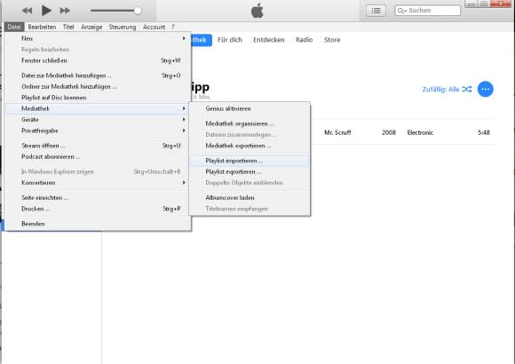Image resolution: width=515 pixels, height=364 pixels.
Task: Click the track duration 5:48
Action: coord(484,132)
